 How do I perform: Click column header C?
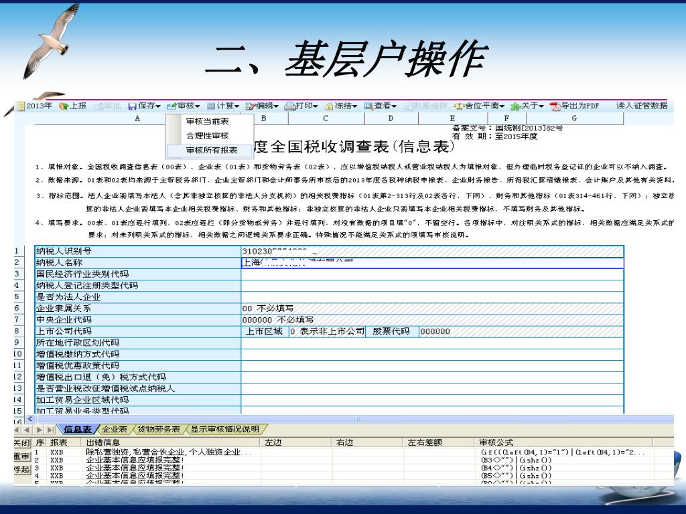pos(326,118)
